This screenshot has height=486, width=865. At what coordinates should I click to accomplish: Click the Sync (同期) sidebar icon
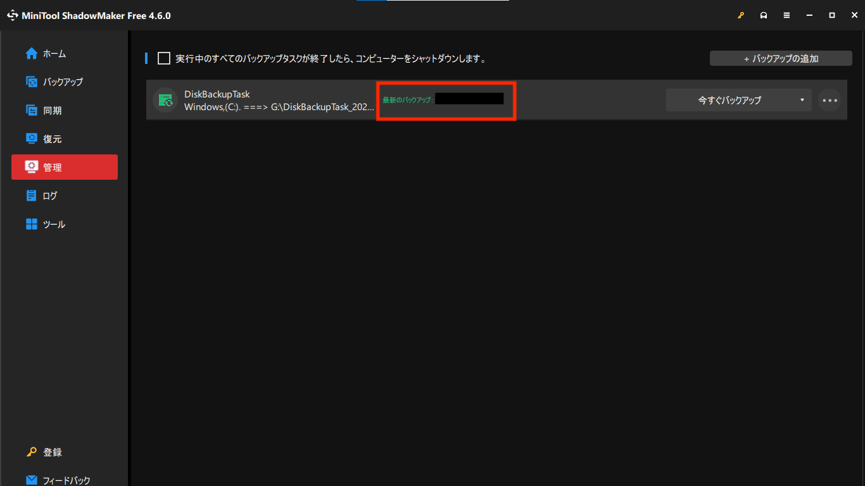pos(32,110)
